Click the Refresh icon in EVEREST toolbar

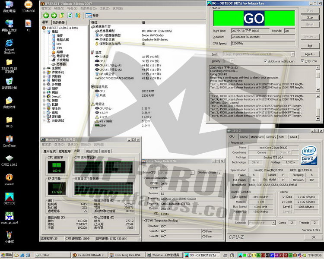point(70,15)
